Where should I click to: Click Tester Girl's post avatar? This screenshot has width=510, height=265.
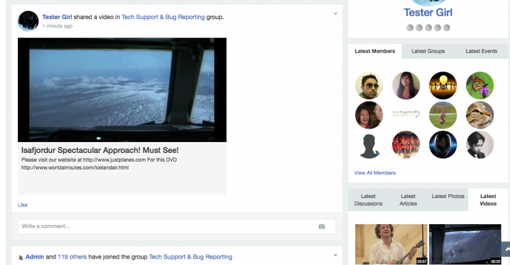point(28,21)
